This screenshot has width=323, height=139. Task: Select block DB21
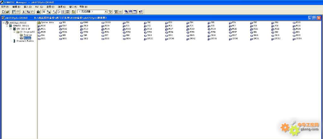pyautogui.click(x=42, y=39)
